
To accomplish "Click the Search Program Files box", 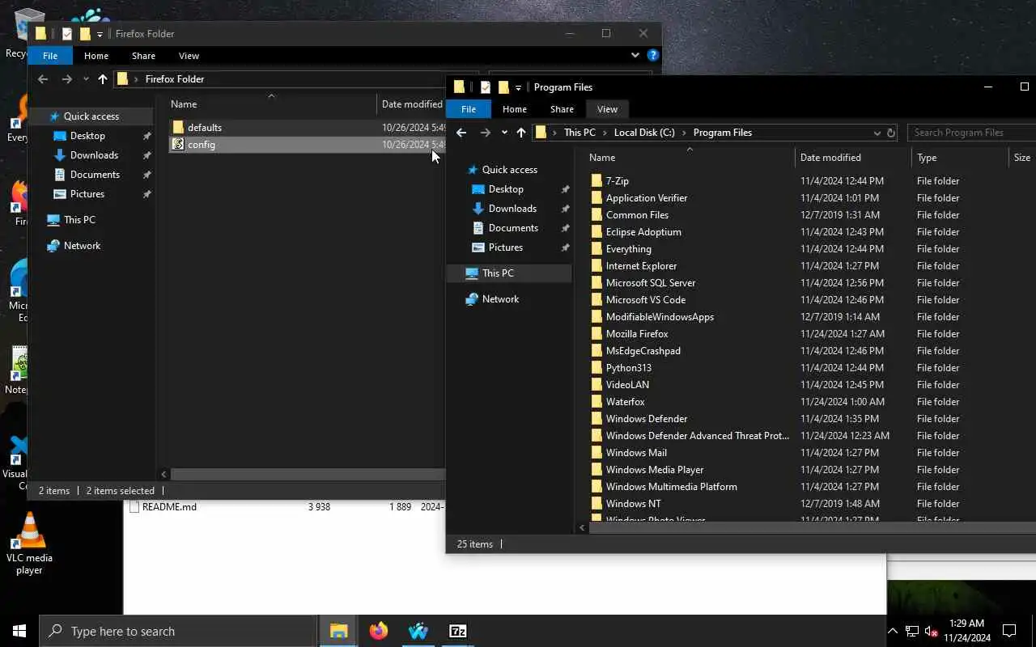I will [x=971, y=133].
